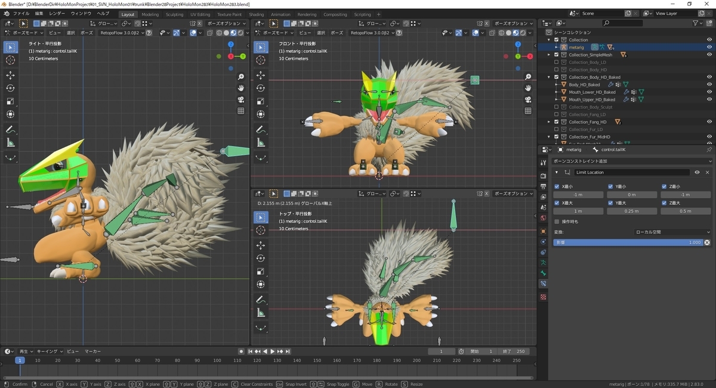Open the Object properties tab
Screen dimensions: 716x388
[543, 231]
